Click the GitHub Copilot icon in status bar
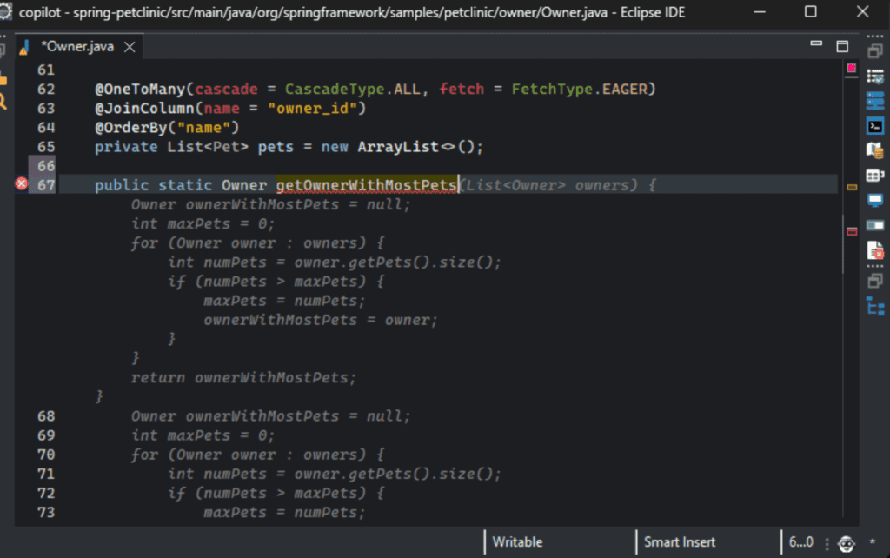890x558 pixels. click(x=846, y=541)
